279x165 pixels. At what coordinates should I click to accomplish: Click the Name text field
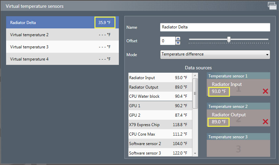(x=215, y=27)
